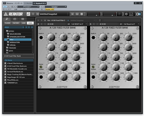Screen dimensions: 145x117
Task: Select panel A on Ens A128 row
Action: click(x=38, y=20)
